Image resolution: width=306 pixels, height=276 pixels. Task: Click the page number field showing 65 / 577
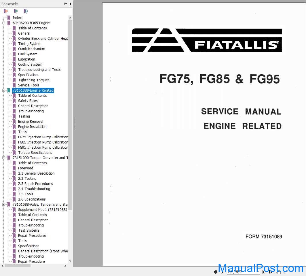coord(243,272)
